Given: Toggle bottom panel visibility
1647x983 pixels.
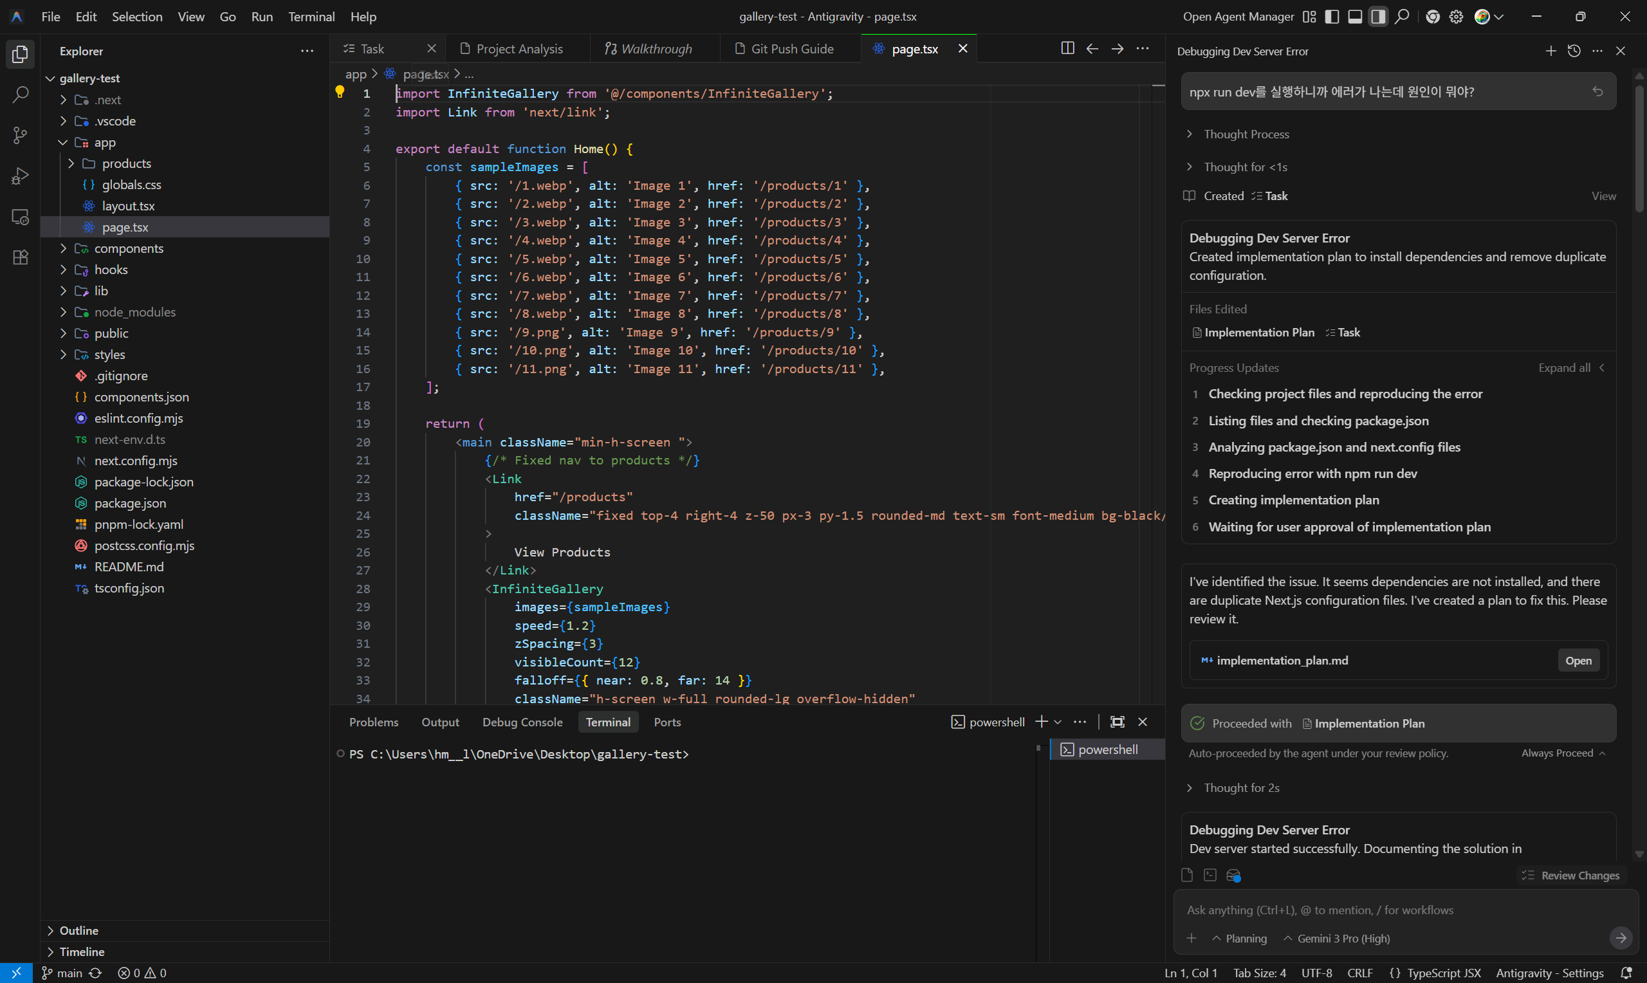Looking at the screenshot, I should (1355, 17).
